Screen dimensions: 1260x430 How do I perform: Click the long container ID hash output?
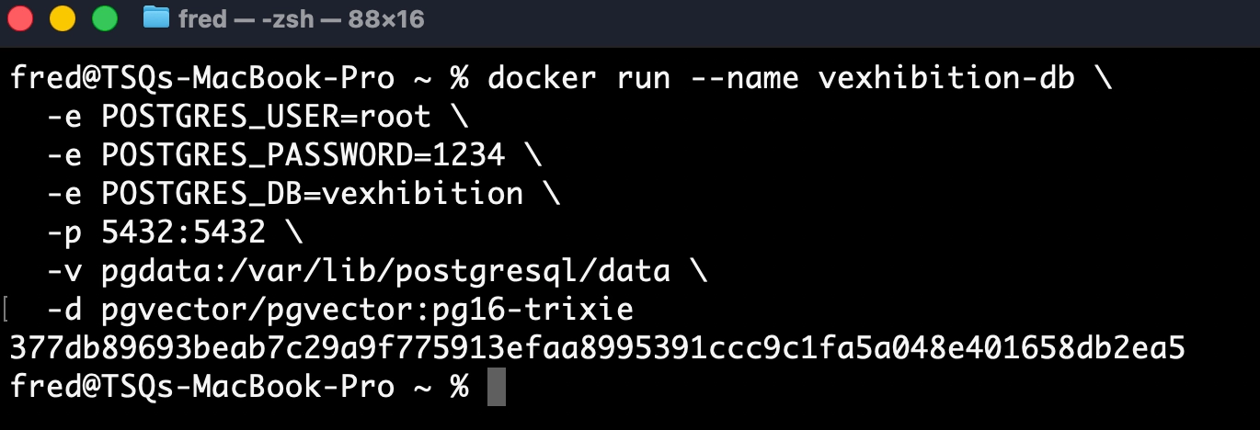point(598,349)
